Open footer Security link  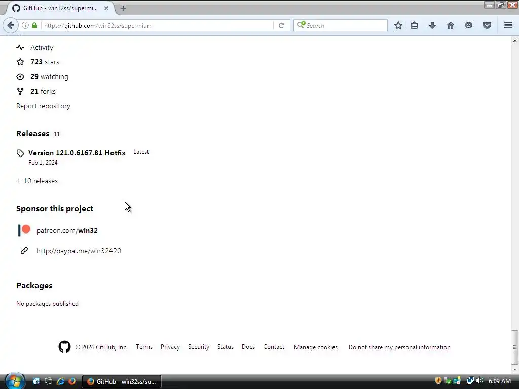tap(199, 347)
